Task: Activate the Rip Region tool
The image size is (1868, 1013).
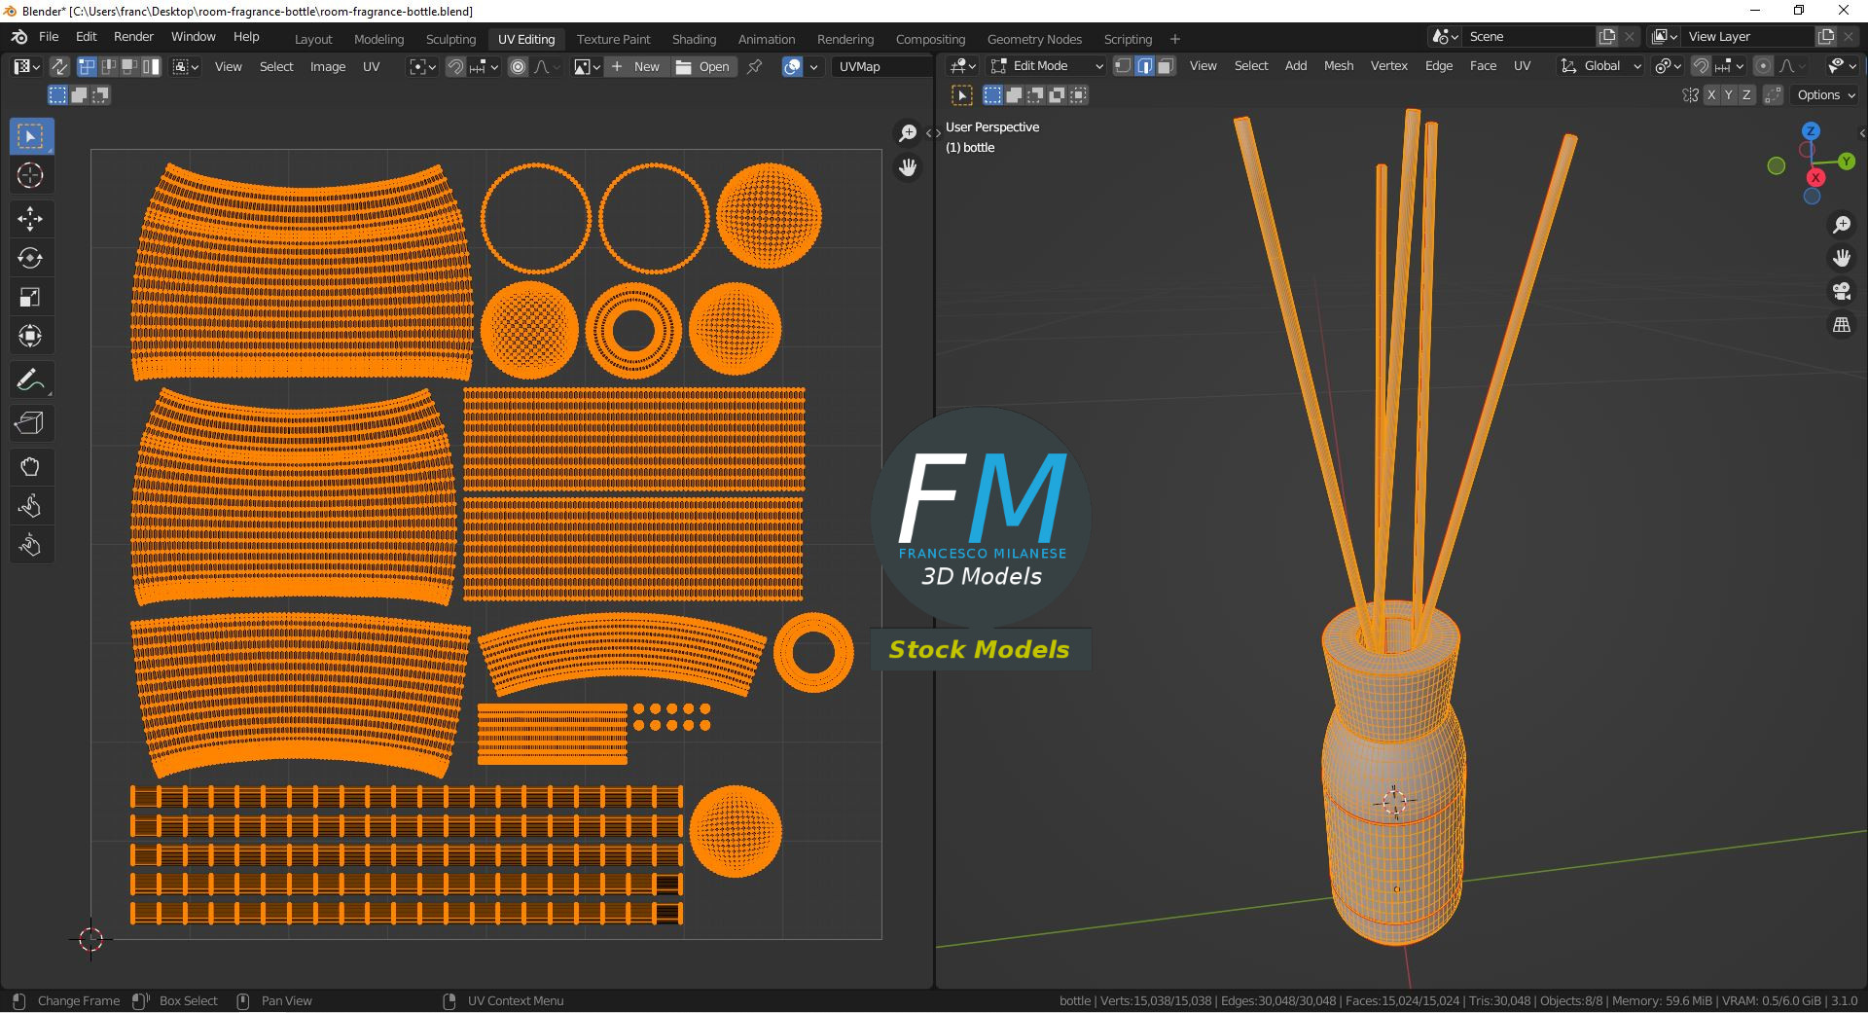Action: [30, 423]
